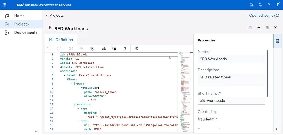Click the 'workloads:' code line
This screenshot has height=135, width=283.
pyautogui.click(x=69, y=71)
